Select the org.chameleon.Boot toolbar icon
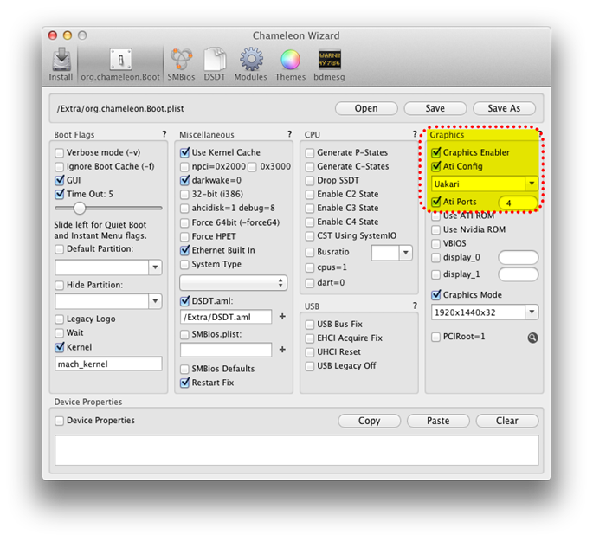593x541 pixels. point(120,64)
